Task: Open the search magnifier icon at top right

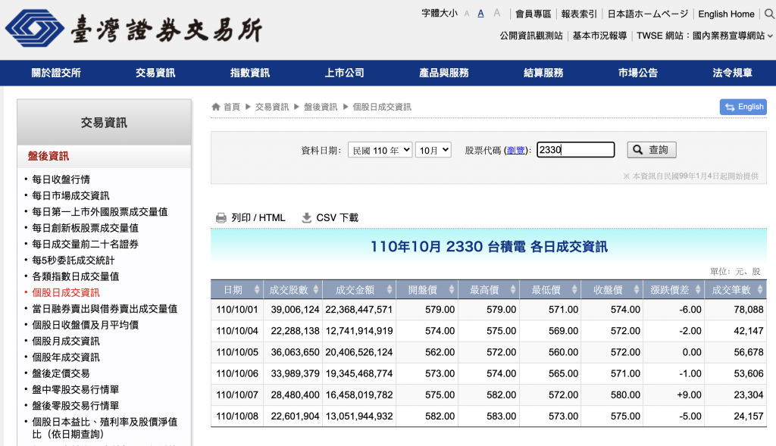Action: tap(769, 14)
